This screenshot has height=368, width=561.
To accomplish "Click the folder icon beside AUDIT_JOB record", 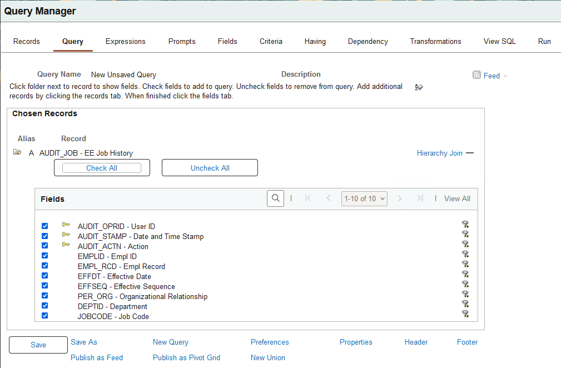I will (17, 153).
